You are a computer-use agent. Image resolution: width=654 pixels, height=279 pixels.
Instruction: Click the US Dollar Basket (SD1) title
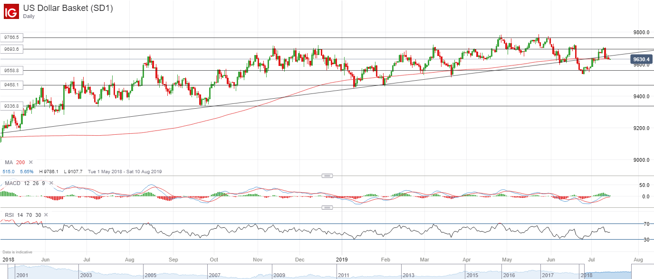[68, 8]
